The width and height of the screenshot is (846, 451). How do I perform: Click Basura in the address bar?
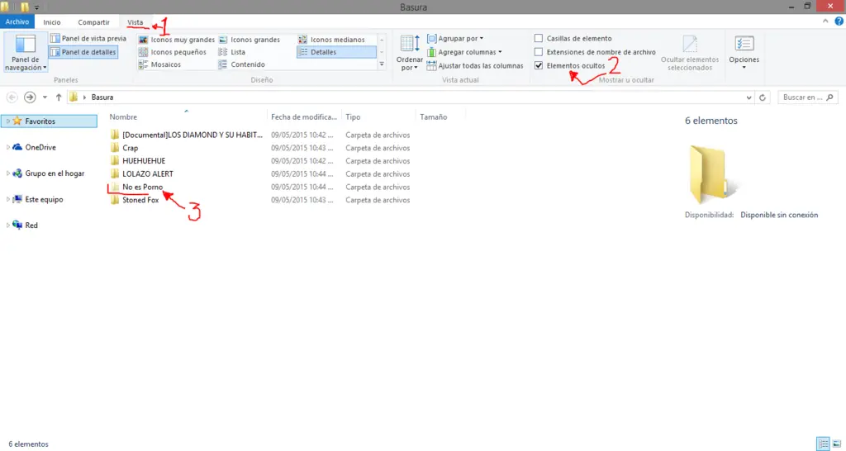(102, 97)
